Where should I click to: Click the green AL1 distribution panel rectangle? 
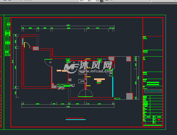coord(67,85)
